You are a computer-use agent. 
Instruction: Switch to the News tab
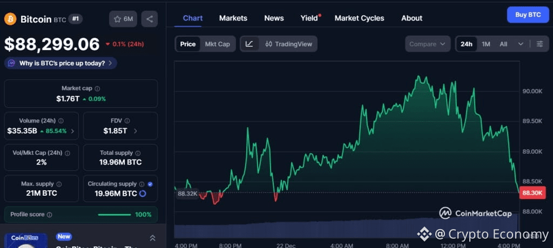[x=274, y=18]
